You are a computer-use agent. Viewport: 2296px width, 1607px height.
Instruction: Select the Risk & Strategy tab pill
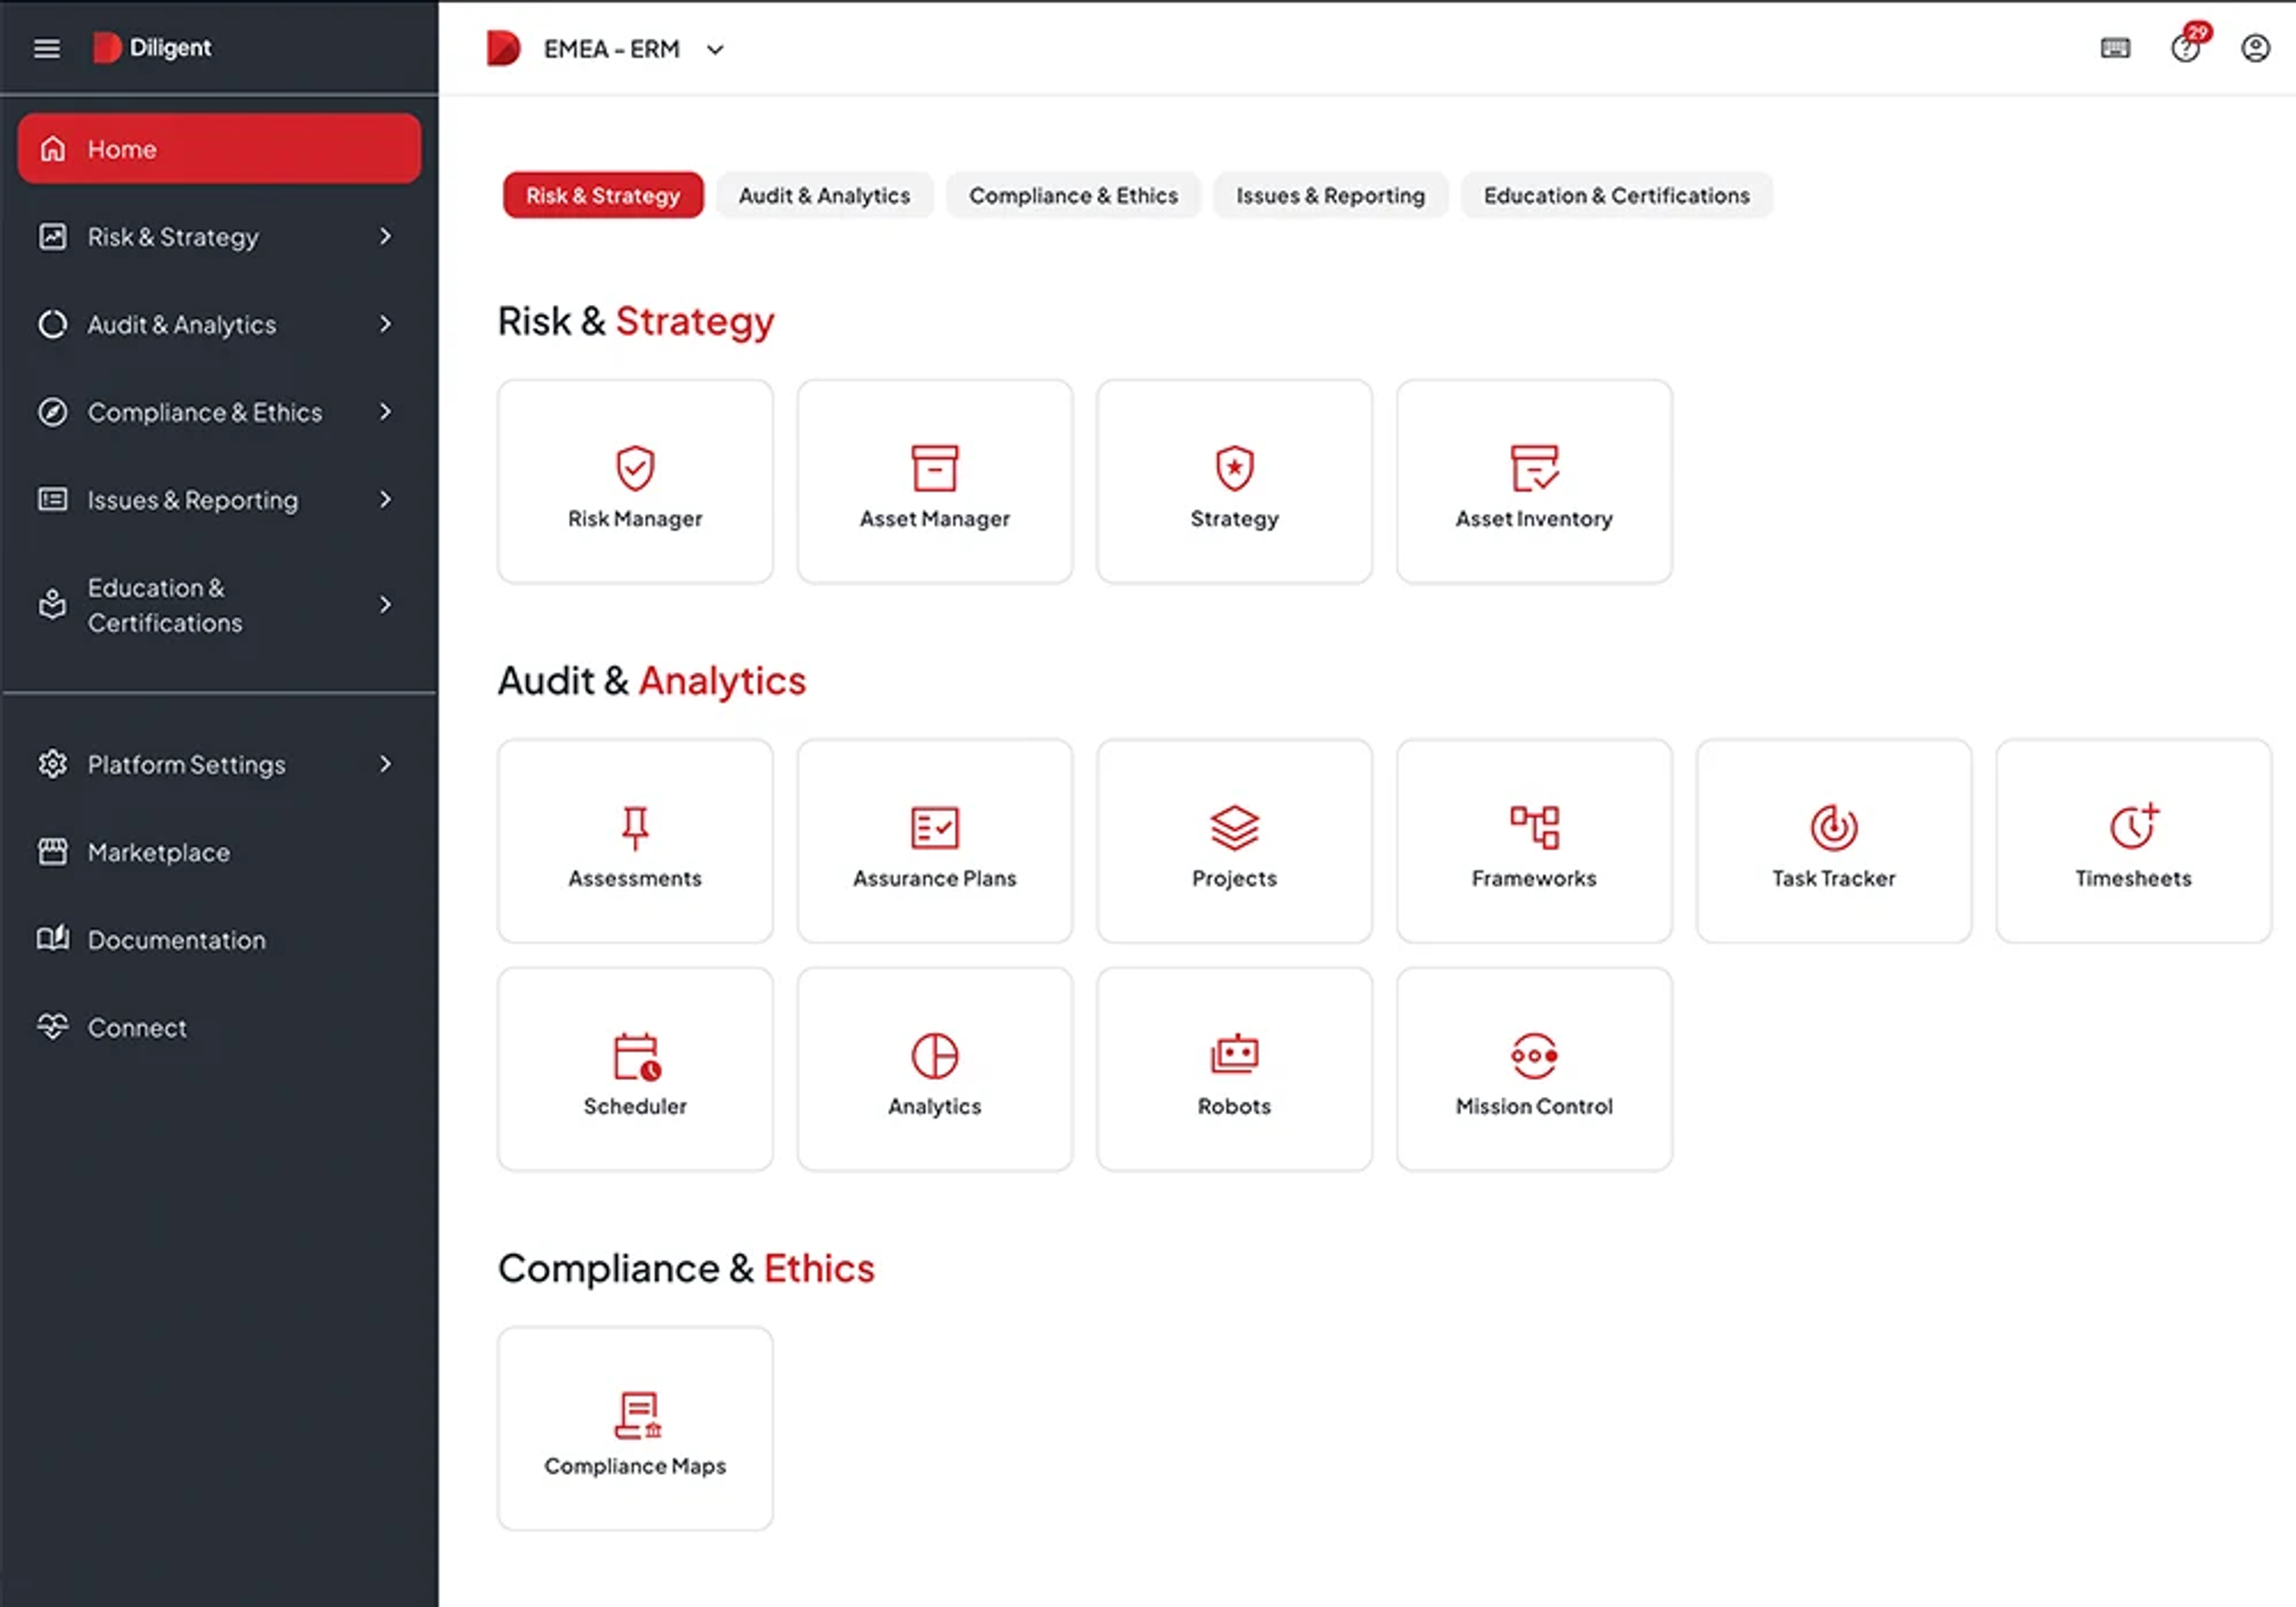[x=603, y=195]
